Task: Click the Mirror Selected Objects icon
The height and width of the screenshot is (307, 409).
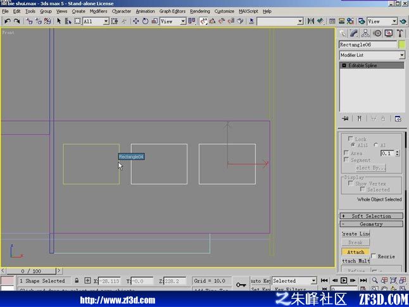Action: 311,21
